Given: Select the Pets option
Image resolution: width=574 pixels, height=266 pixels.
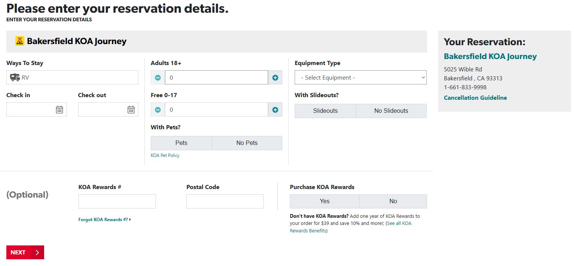Looking at the screenshot, I should click(181, 143).
